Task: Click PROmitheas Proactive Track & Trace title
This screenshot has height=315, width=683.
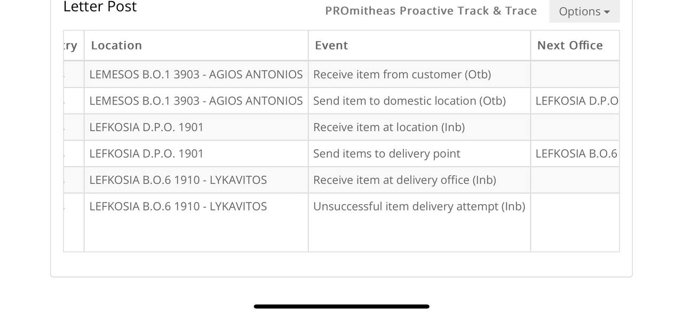Action: tap(431, 11)
